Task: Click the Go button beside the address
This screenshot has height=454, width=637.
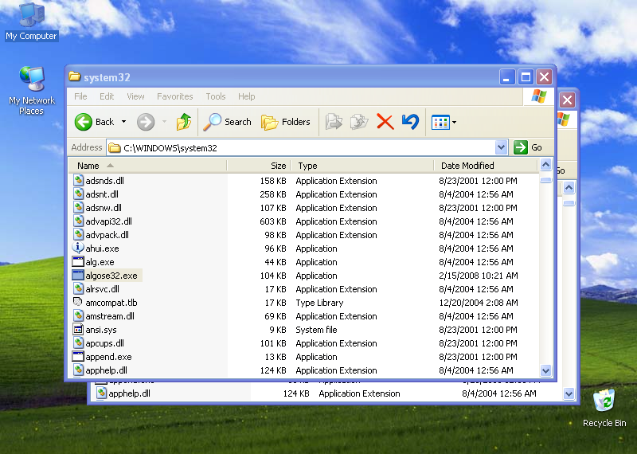Action: pyautogui.click(x=528, y=147)
